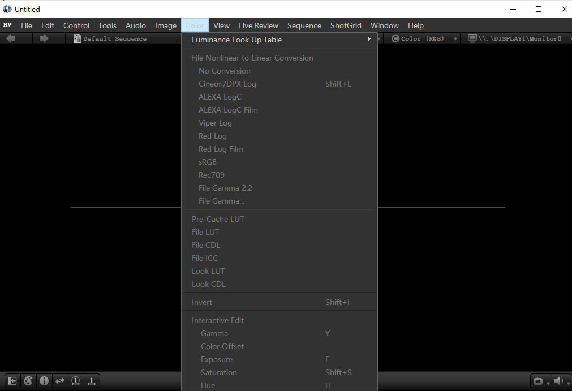The height and width of the screenshot is (391, 572).
Task: Open the Image menu
Action: coord(166,25)
